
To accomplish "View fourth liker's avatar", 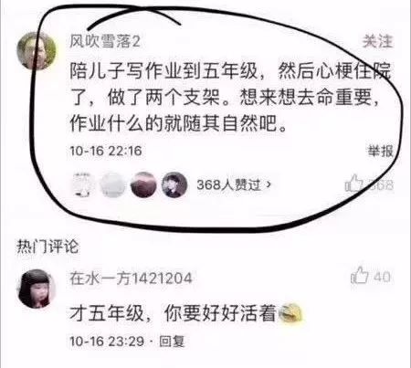I will pos(174,184).
